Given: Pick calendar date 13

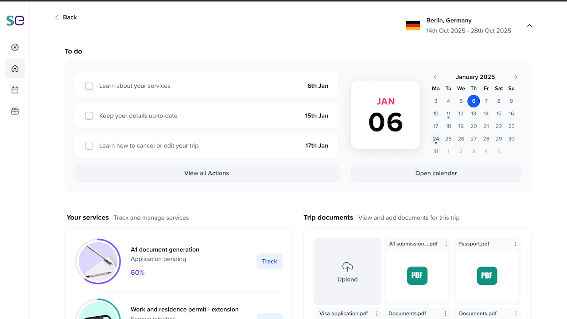Looking at the screenshot, I should point(474,114).
